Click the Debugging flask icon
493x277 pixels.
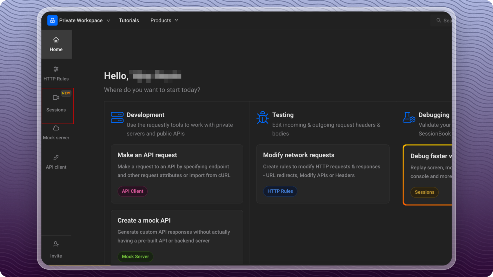coord(409,118)
